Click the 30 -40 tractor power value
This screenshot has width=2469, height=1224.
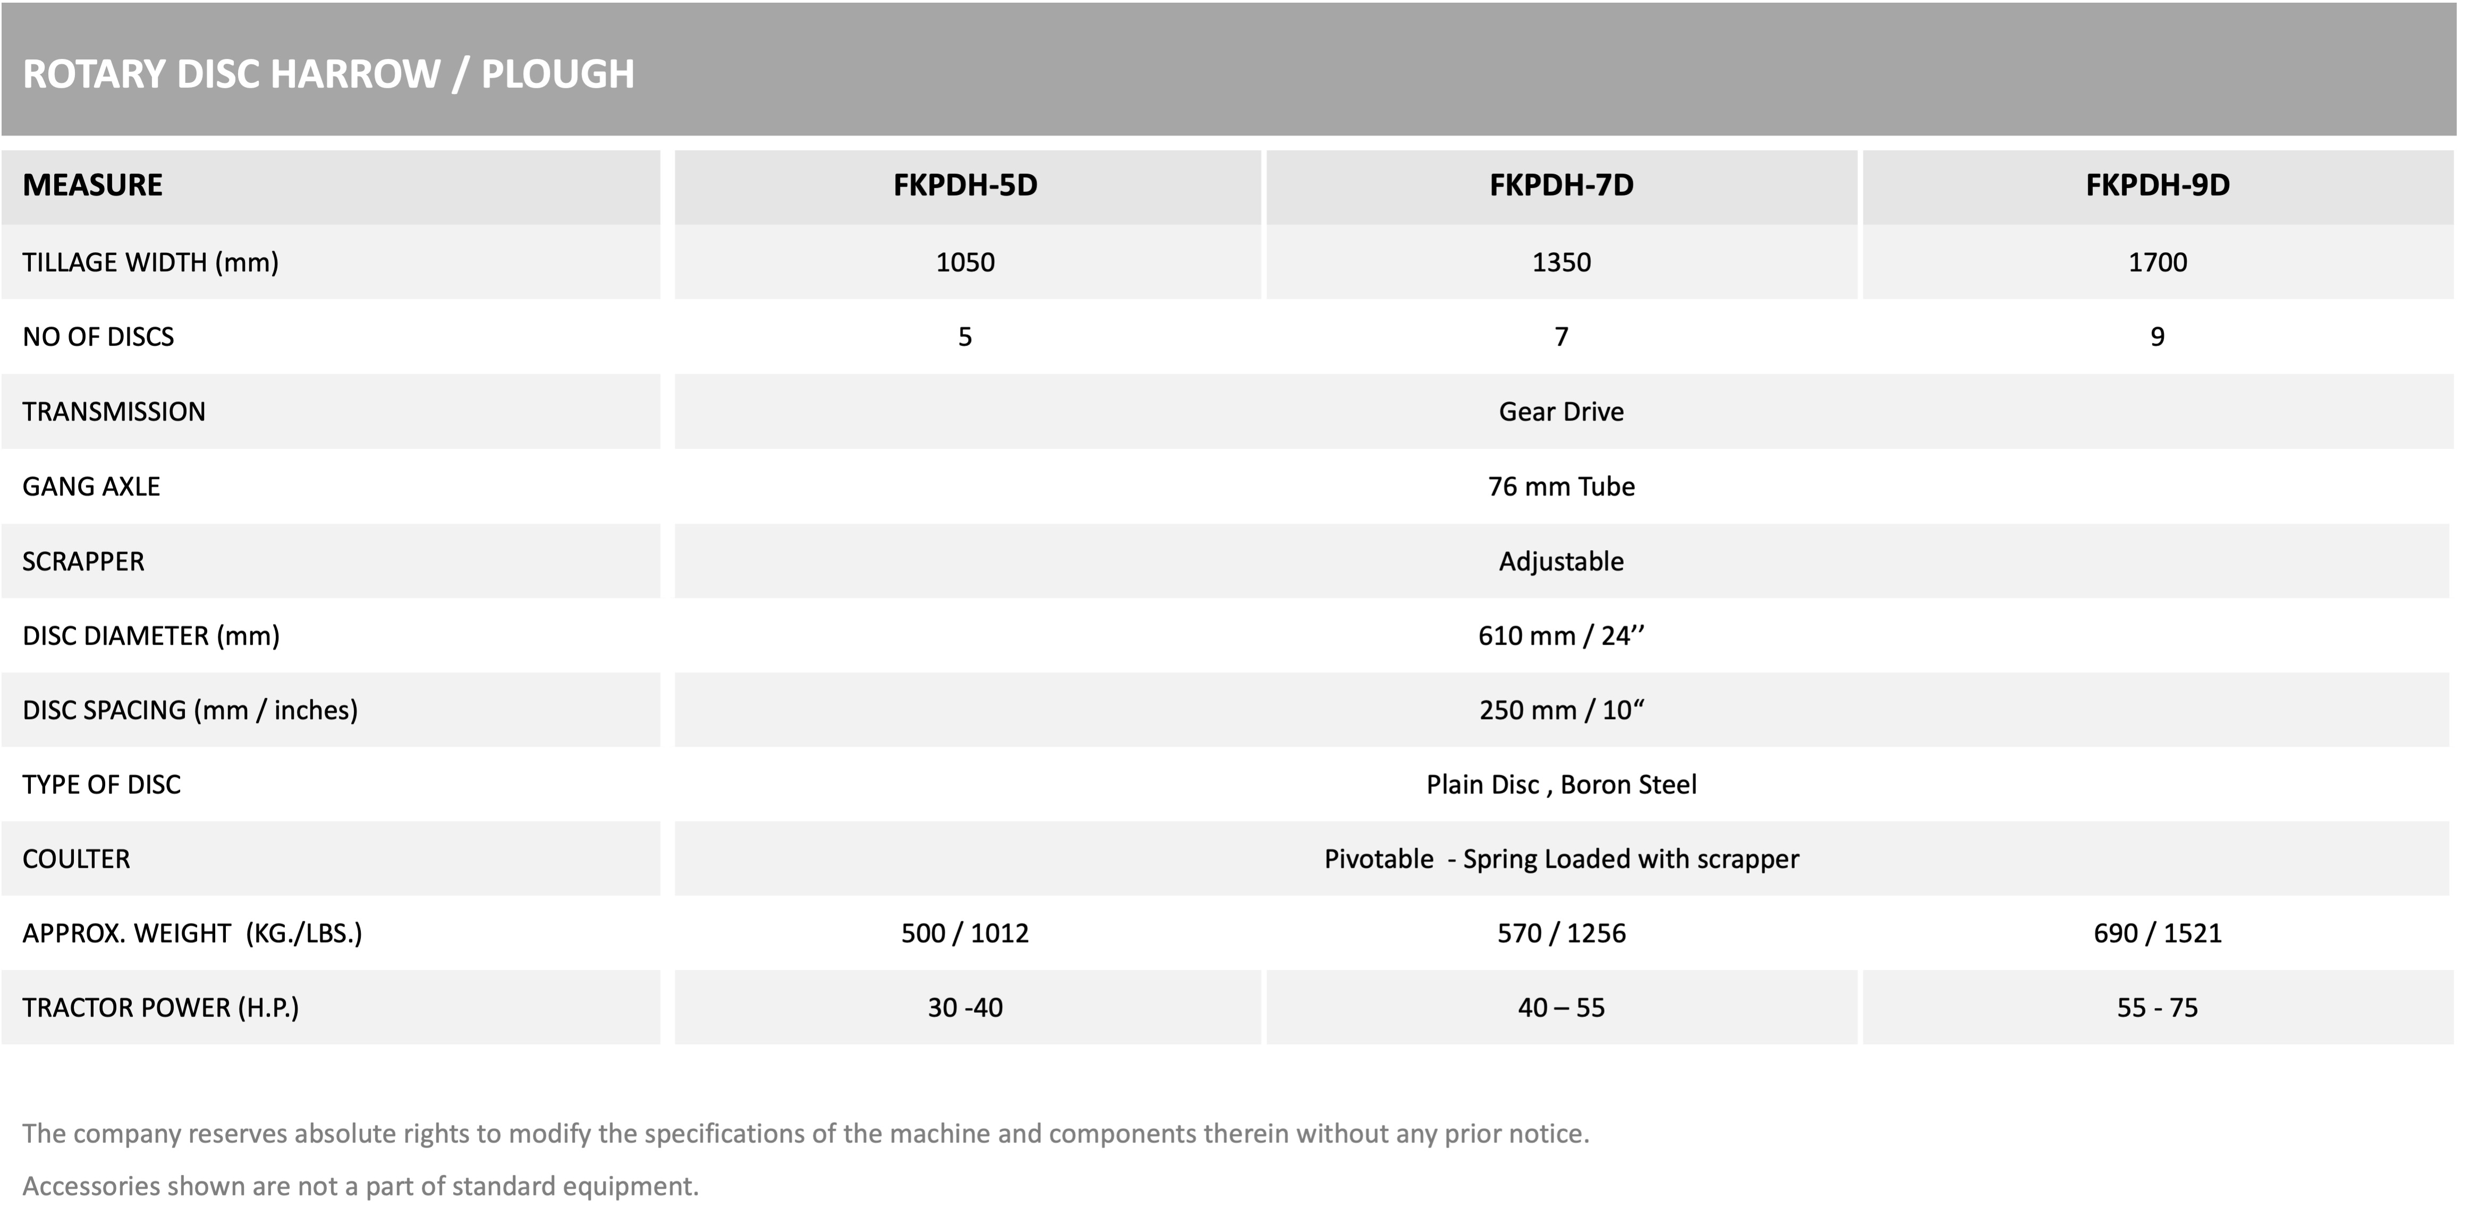965,1008
